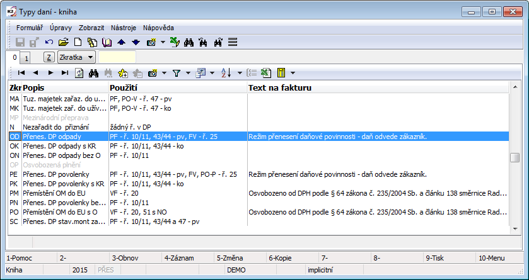Click the Použití column header

click(178, 88)
